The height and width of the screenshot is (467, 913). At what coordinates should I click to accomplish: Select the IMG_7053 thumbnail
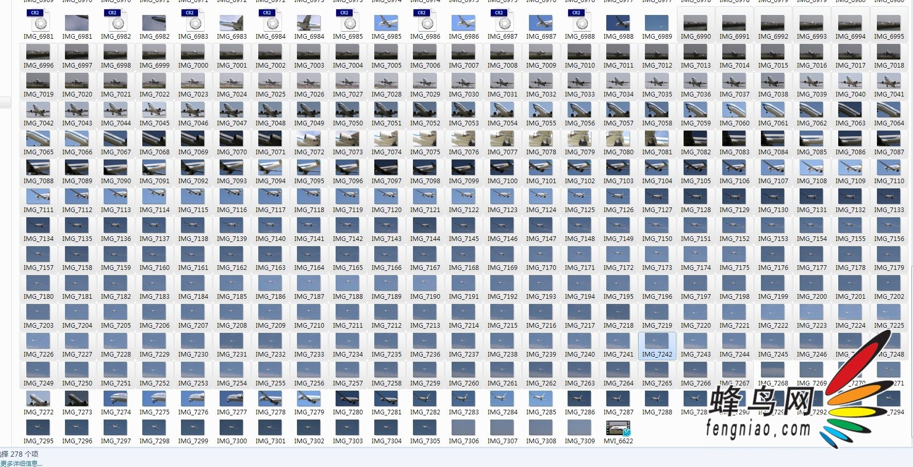click(x=463, y=109)
